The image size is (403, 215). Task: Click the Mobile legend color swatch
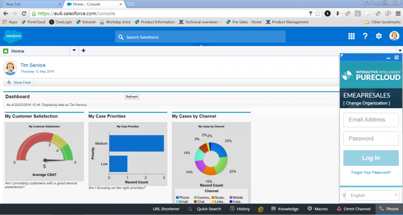231,198
